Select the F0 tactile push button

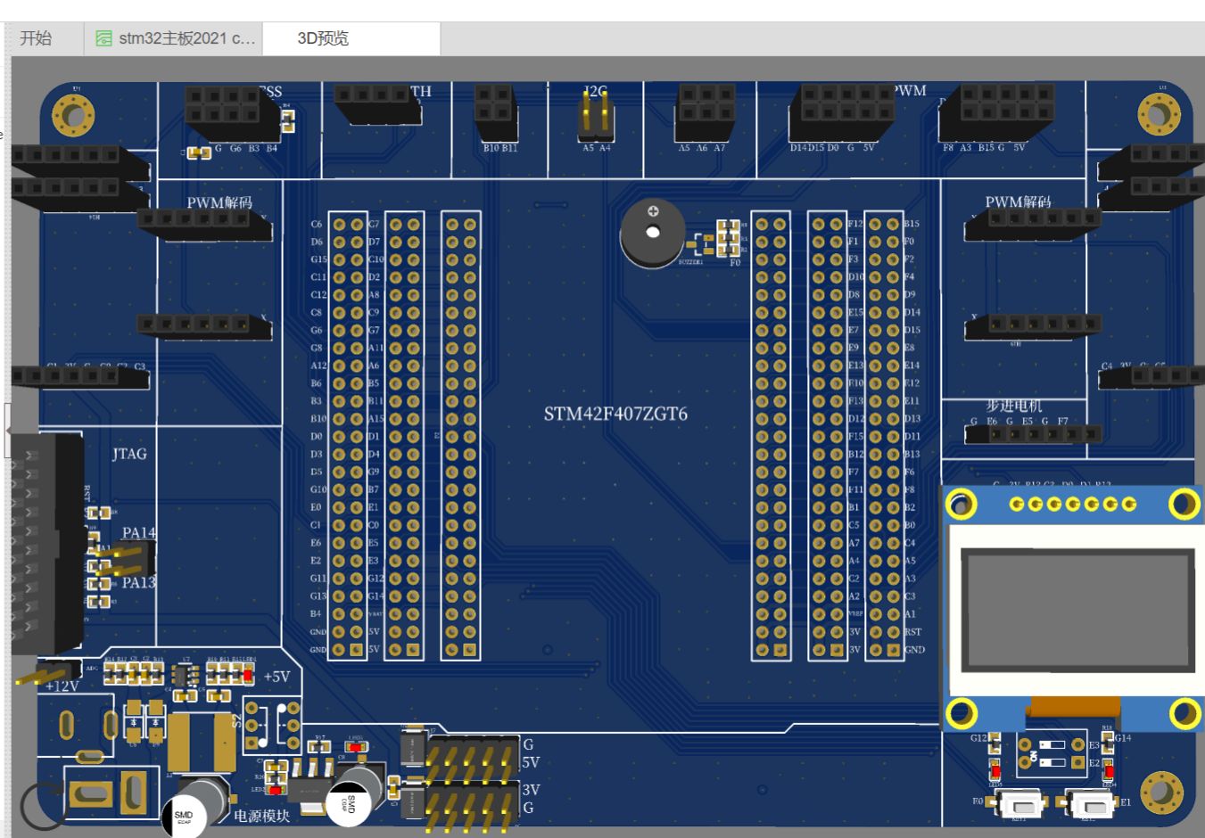click(x=1019, y=803)
